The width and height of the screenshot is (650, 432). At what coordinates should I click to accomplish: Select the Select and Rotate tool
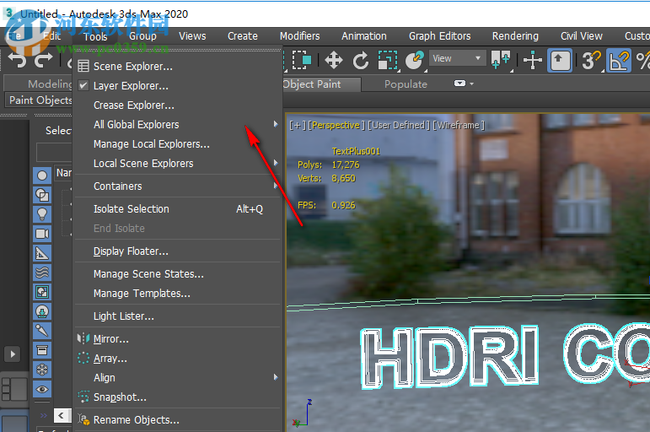pyautogui.click(x=361, y=60)
